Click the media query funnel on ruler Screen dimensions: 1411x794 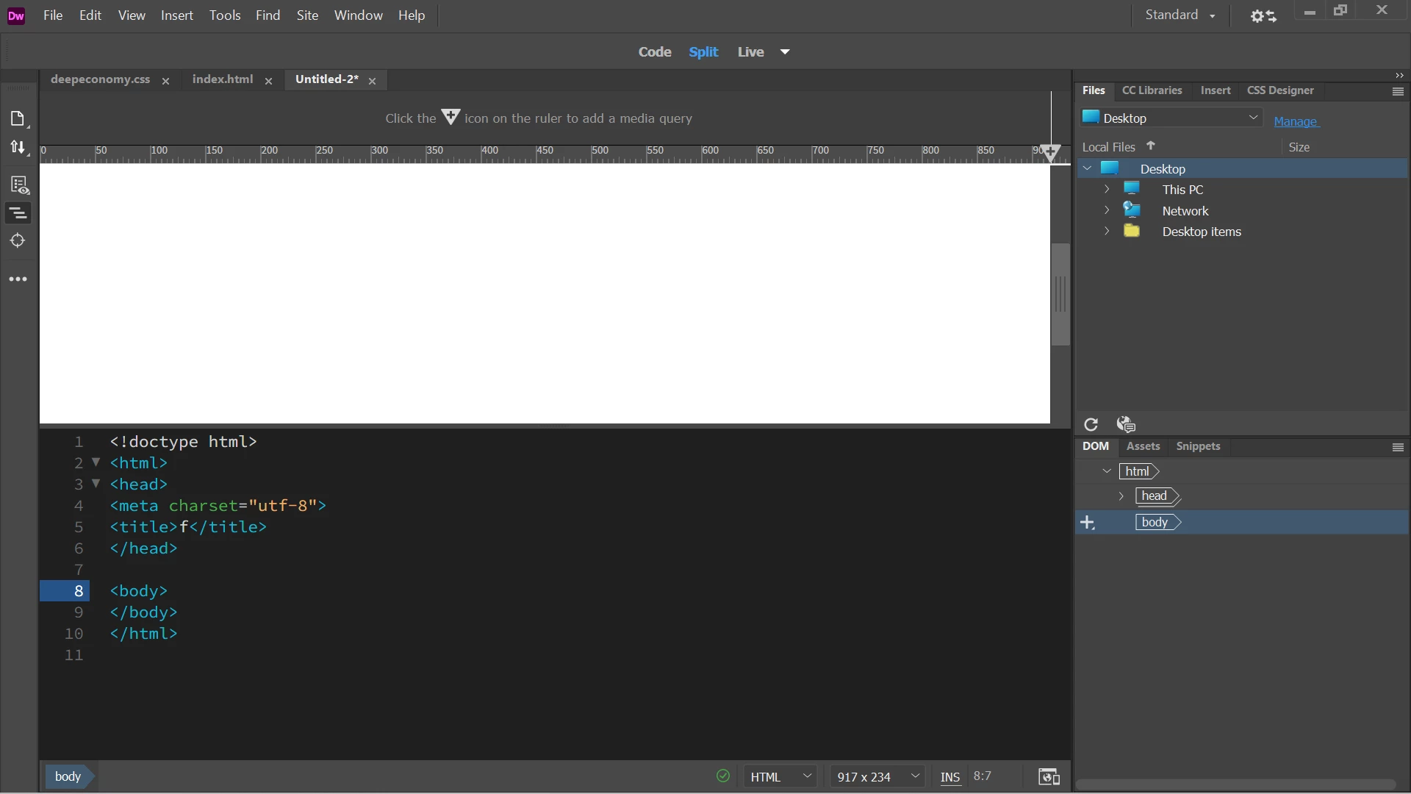click(1051, 153)
